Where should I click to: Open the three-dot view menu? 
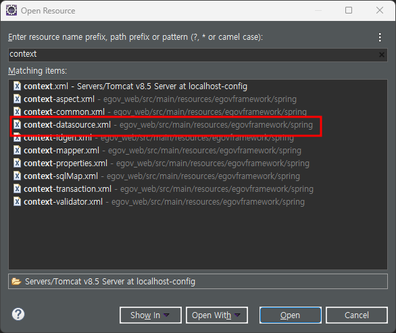380,37
